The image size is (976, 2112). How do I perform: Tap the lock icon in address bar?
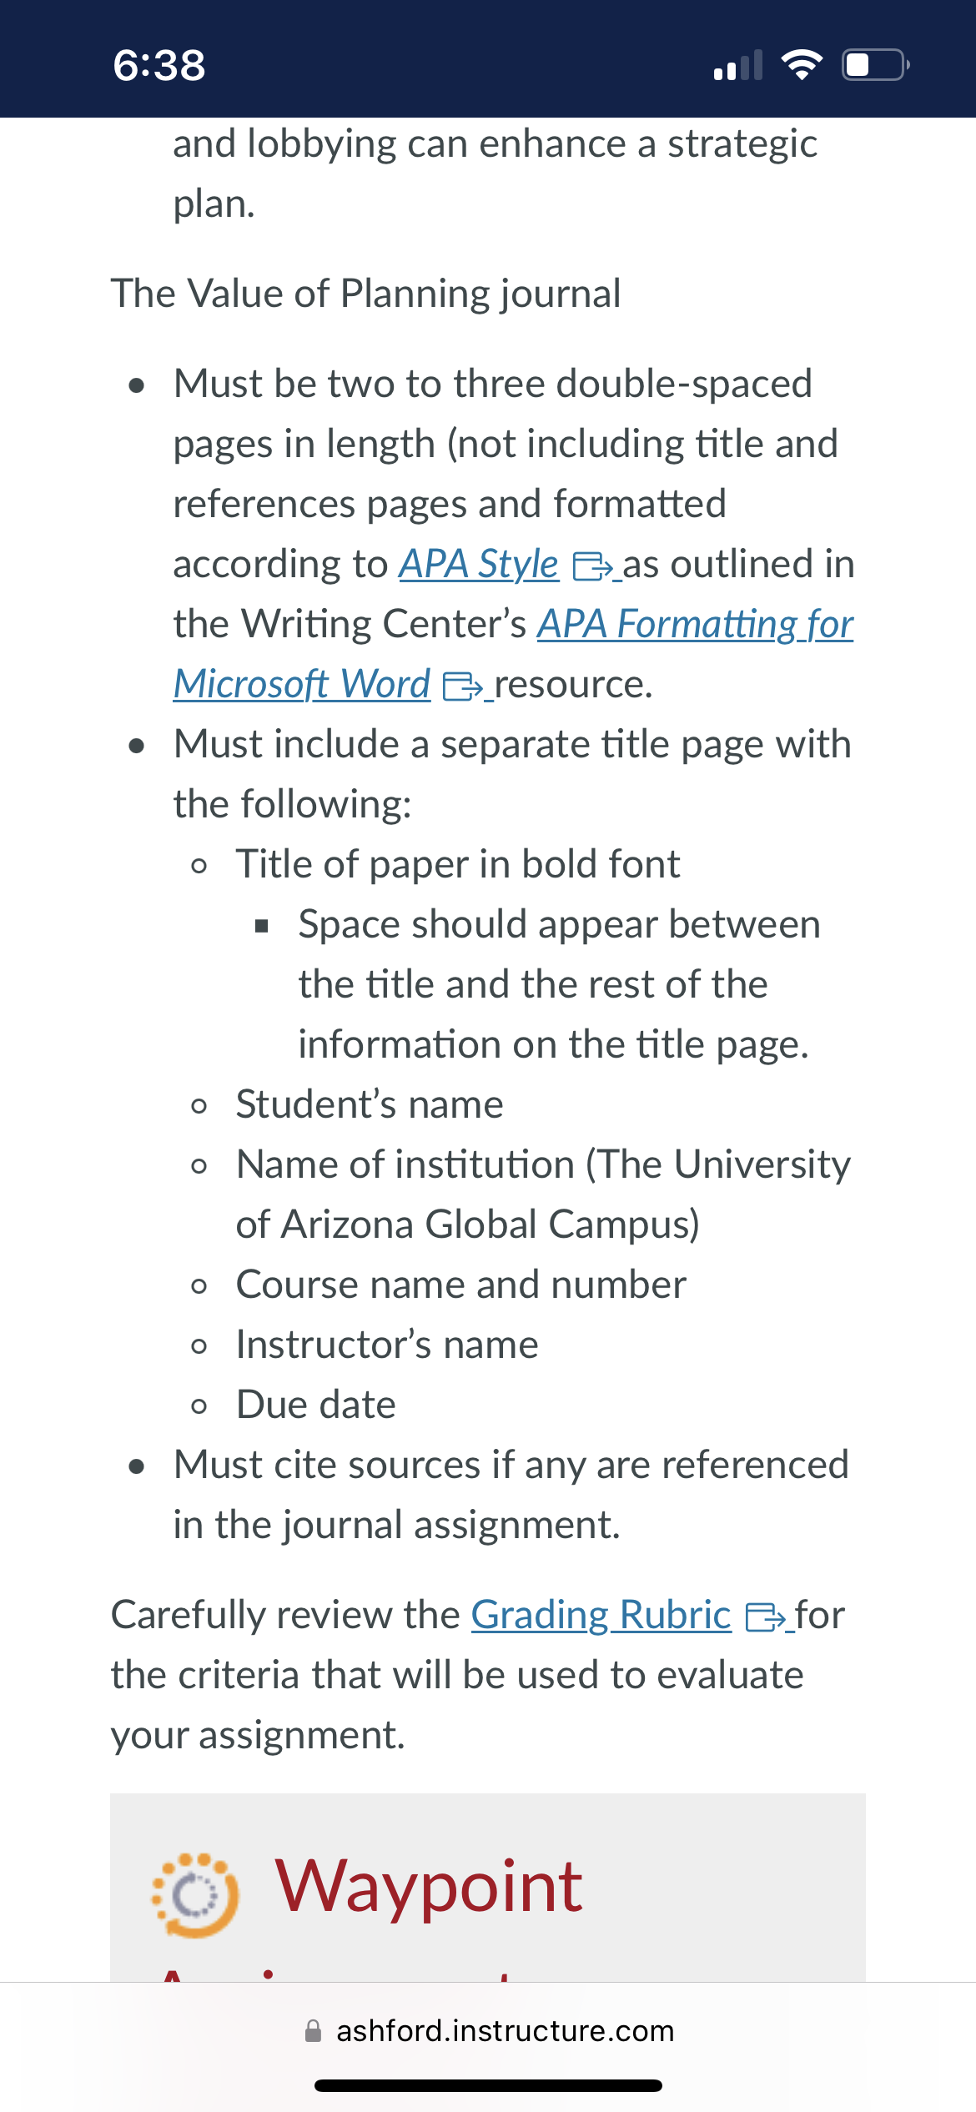[314, 2031]
